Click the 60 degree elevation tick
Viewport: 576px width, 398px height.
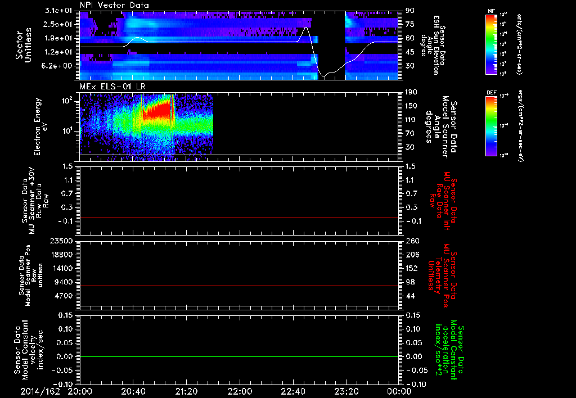point(410,38)
